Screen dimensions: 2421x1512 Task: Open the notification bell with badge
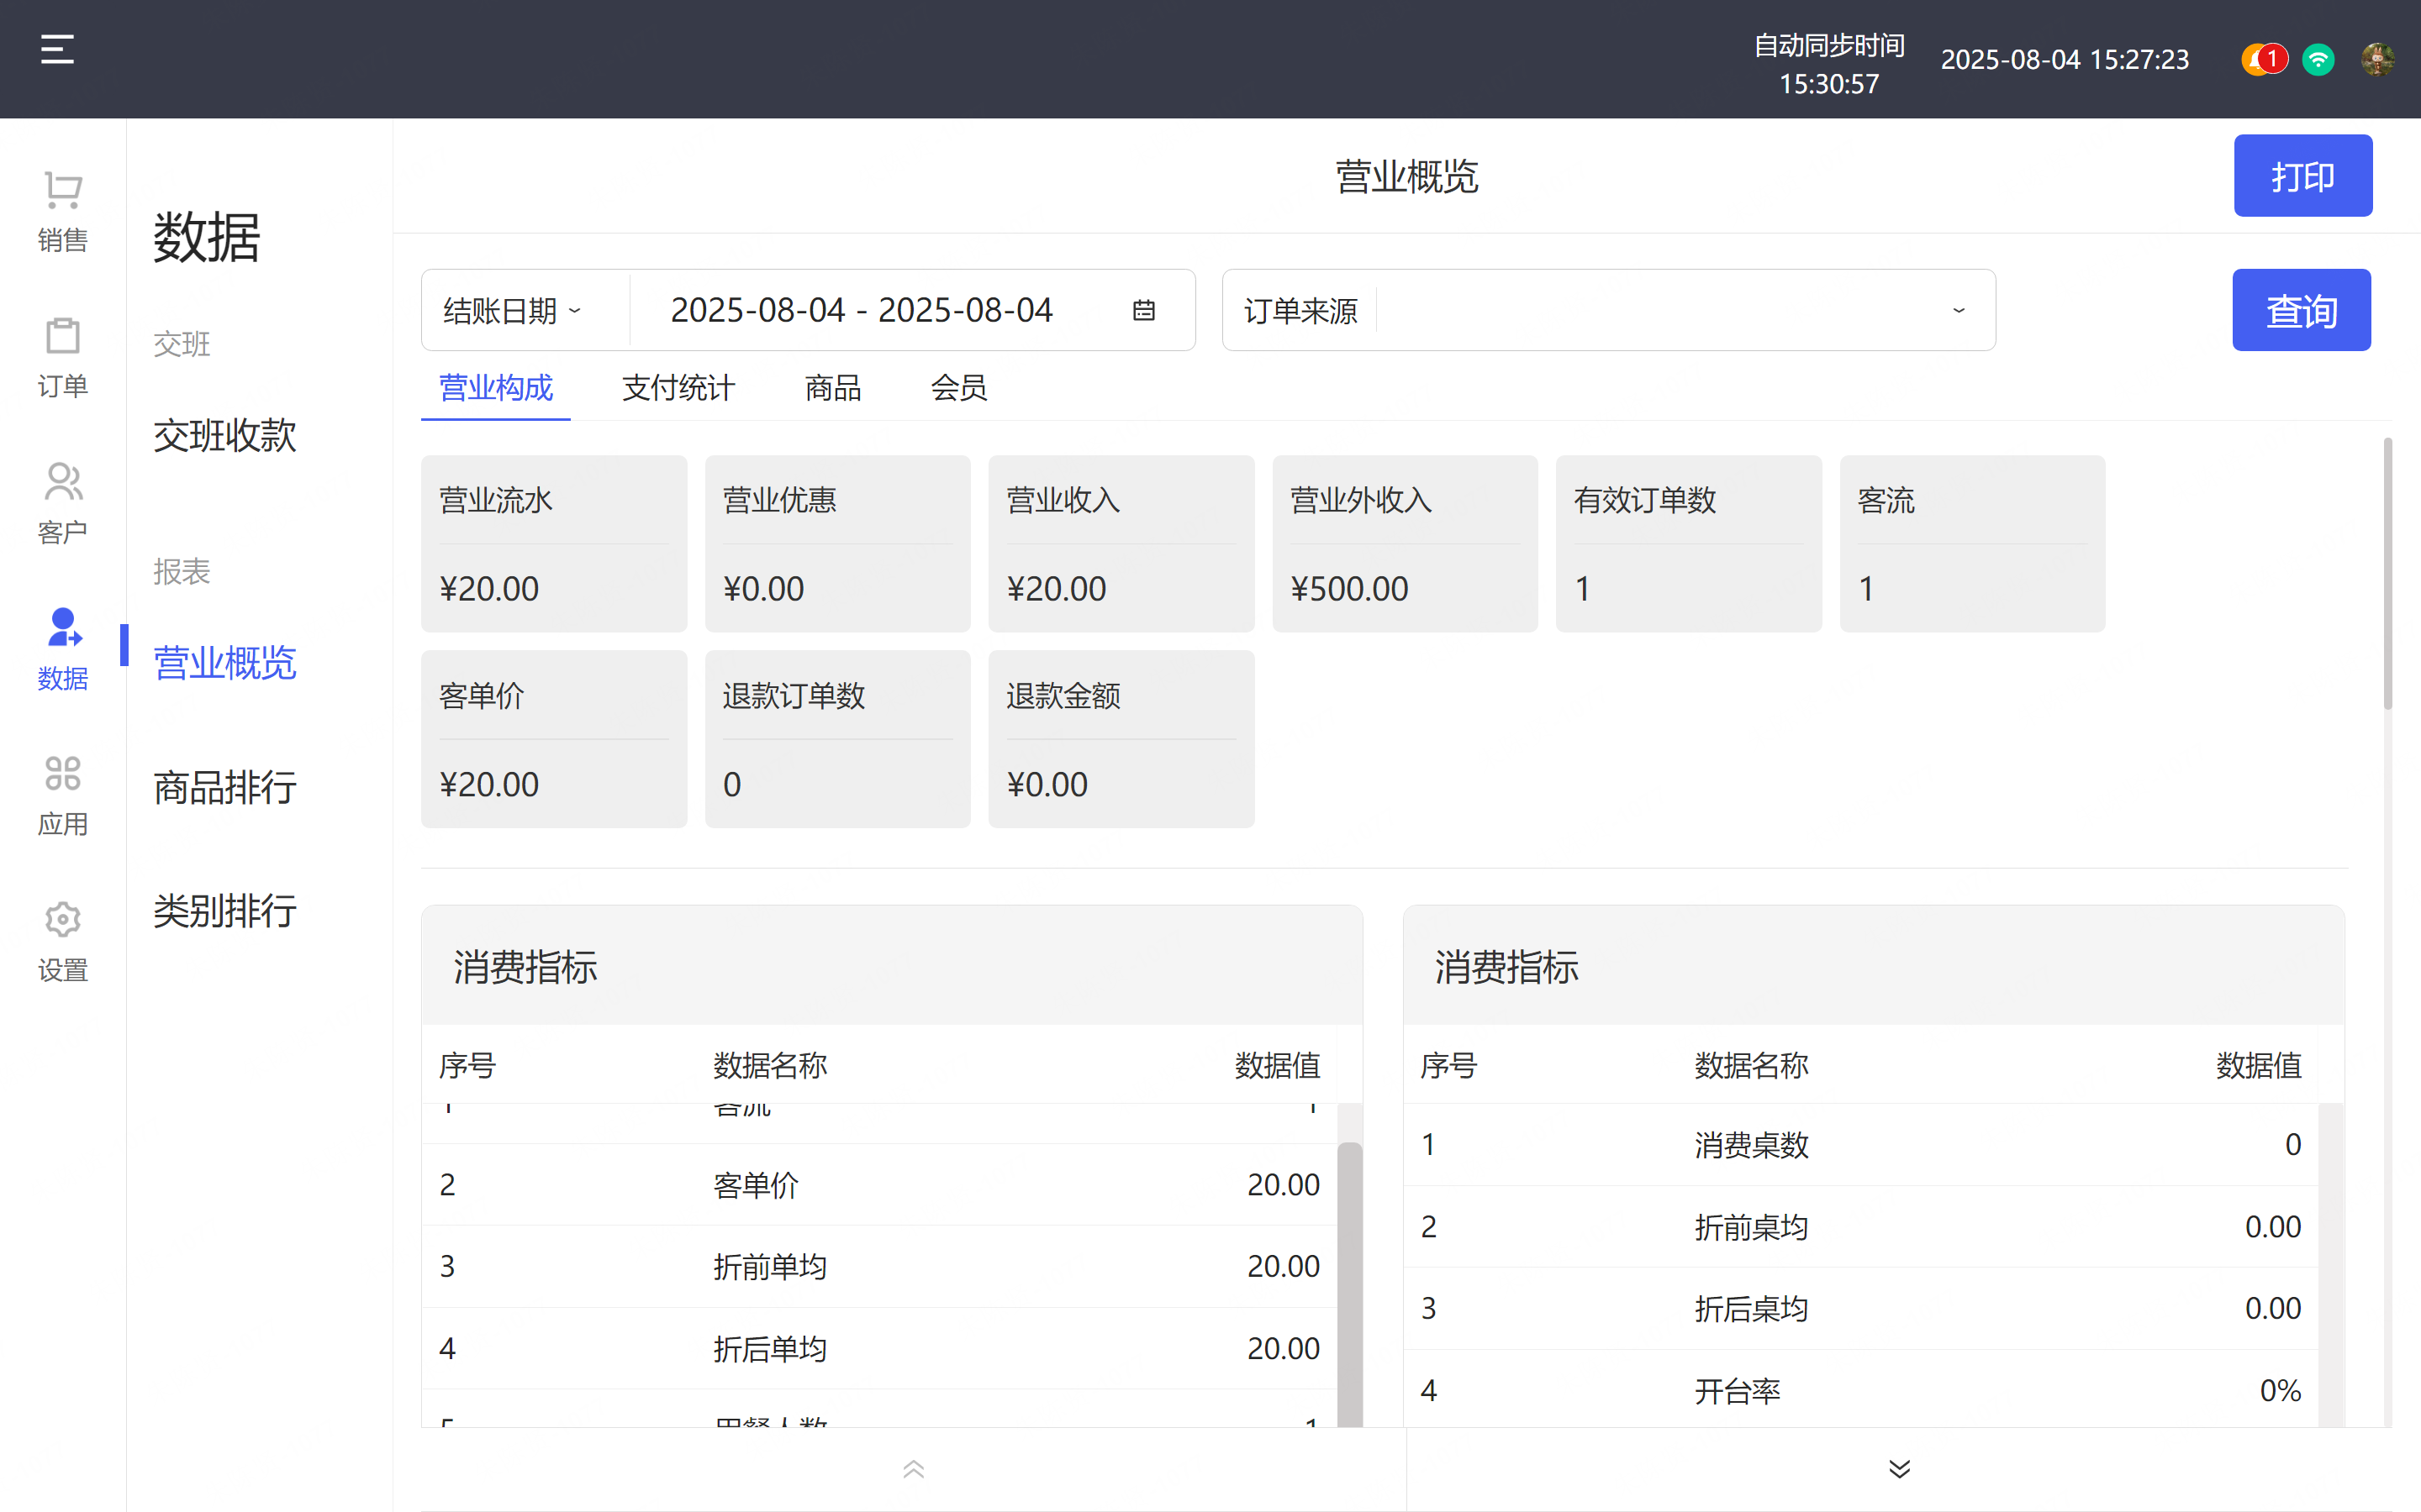tap(2263, 59)
